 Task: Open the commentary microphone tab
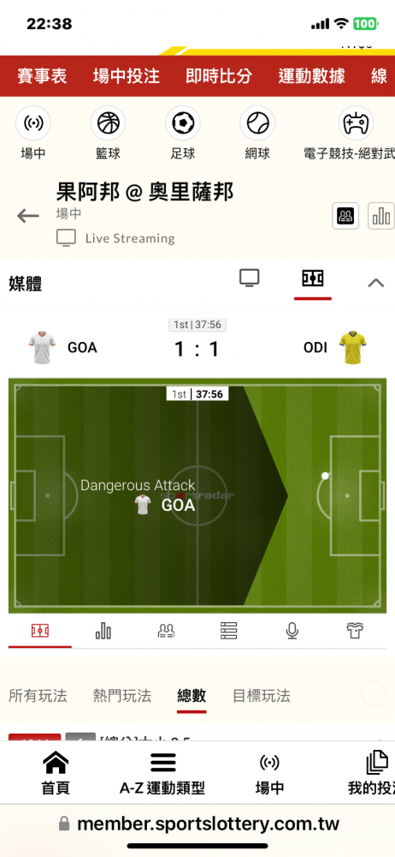click(x=292, y=631)
